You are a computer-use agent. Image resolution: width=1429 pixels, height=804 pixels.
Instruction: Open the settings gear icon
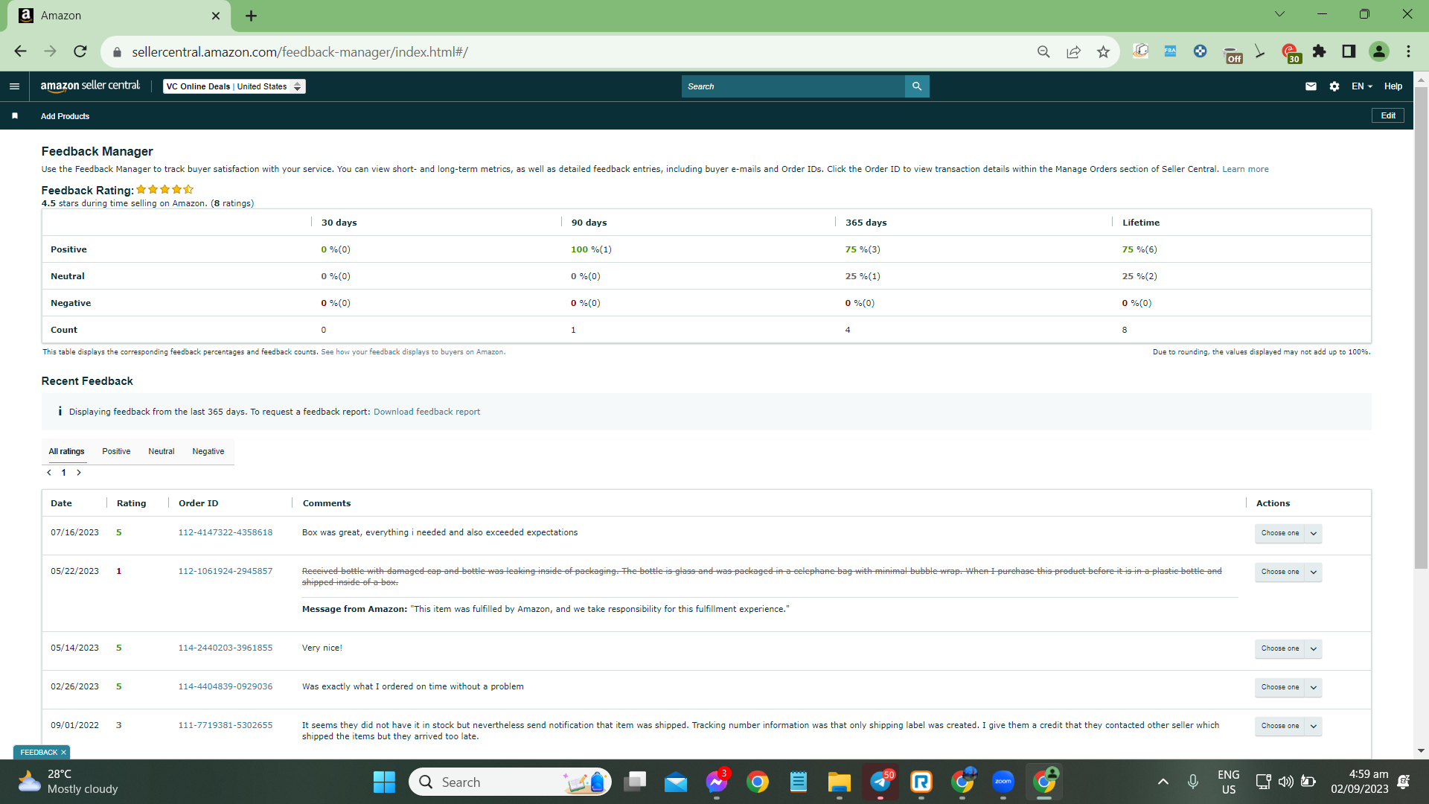(x=1334, y=86)
